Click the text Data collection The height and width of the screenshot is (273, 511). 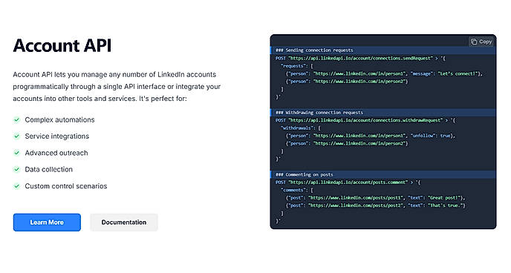49,170
